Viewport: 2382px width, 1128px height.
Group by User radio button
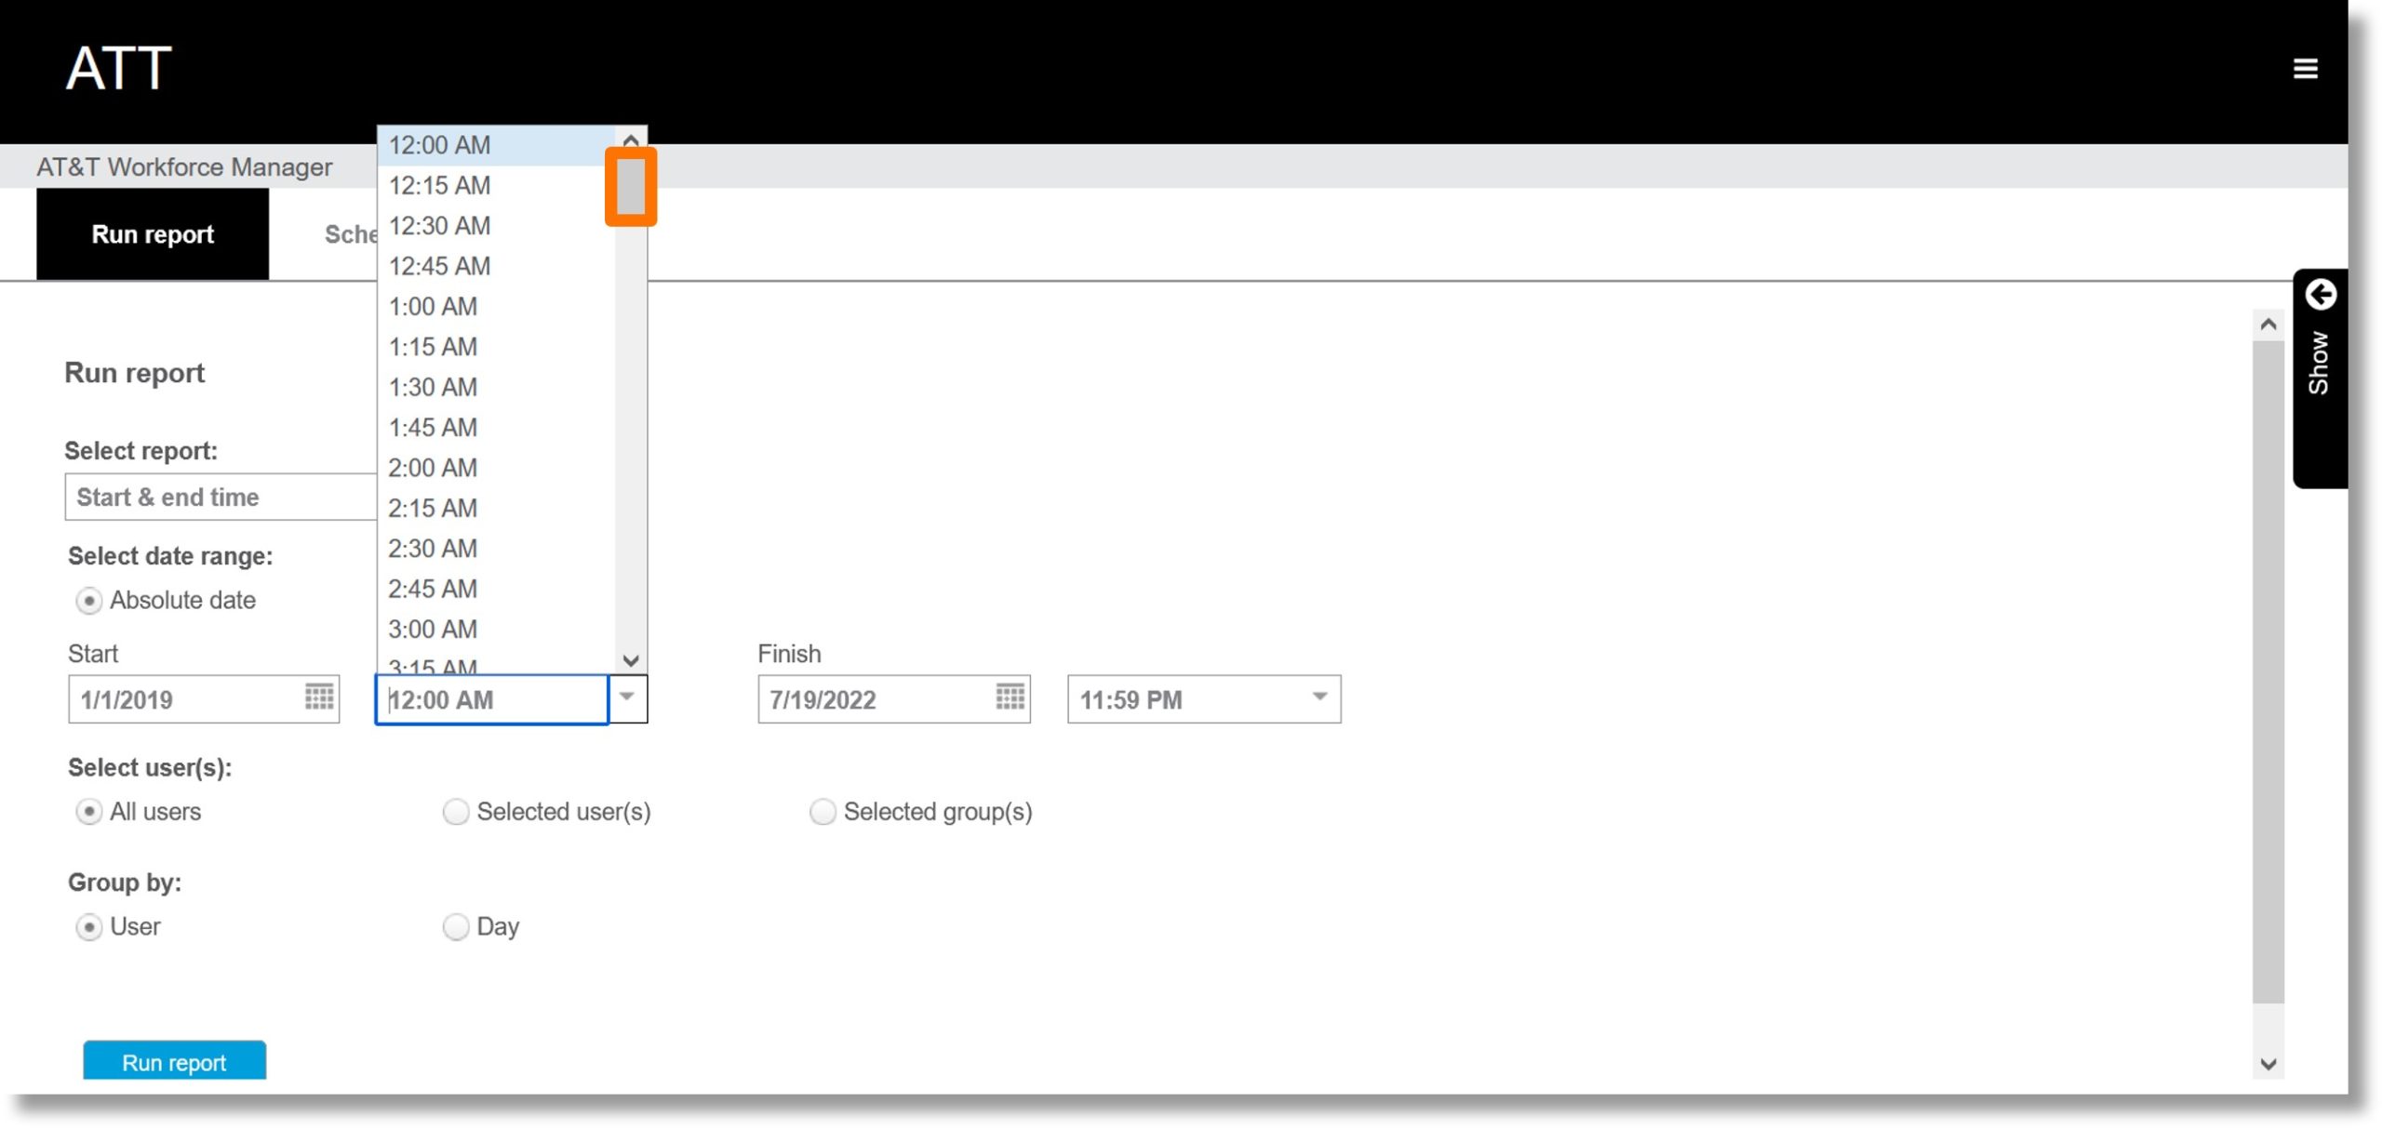[x=88, y=927]
